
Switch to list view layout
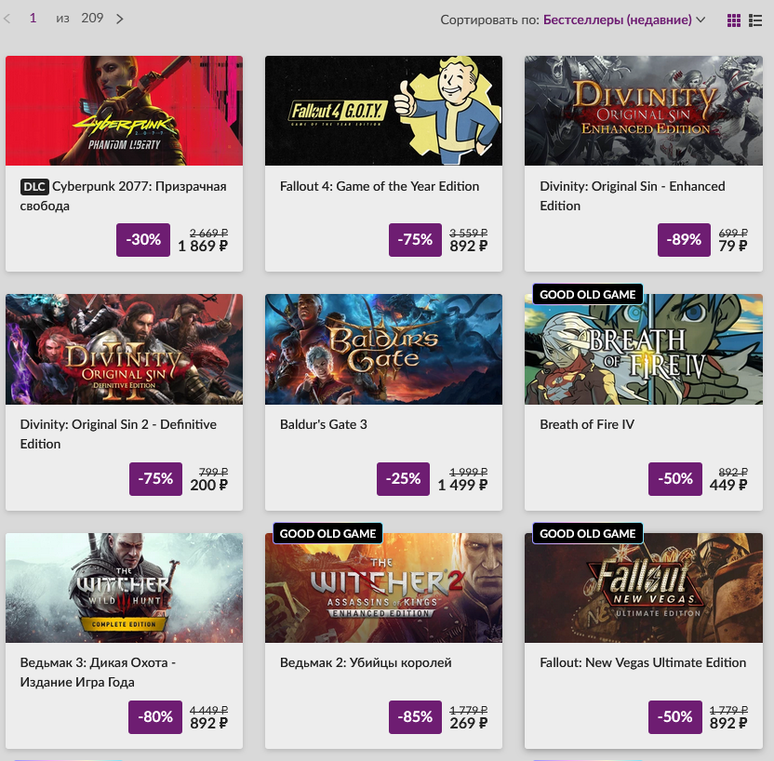755,20
